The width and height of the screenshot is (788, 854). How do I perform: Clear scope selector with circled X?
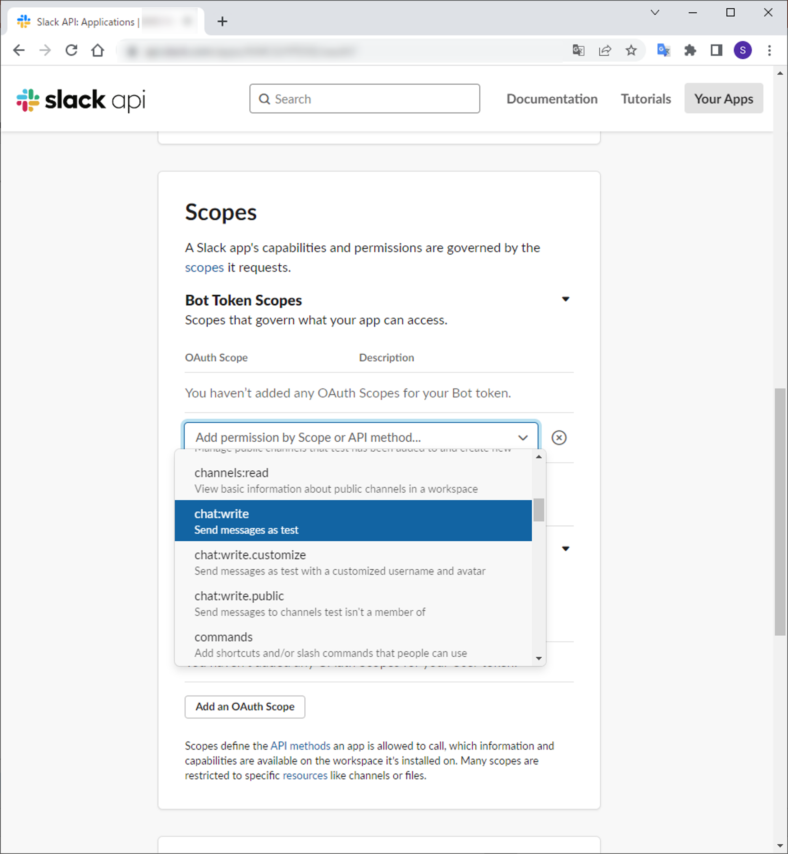point(559,438)
